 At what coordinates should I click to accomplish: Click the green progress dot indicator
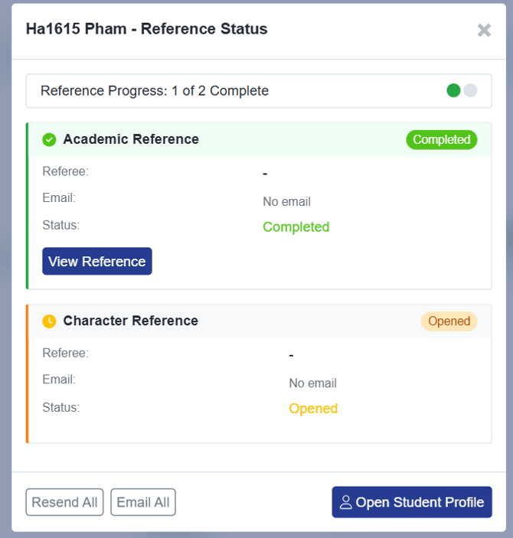click(453, 90)
